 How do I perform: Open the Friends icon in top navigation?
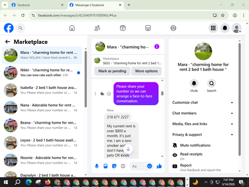tap(97, 28)
